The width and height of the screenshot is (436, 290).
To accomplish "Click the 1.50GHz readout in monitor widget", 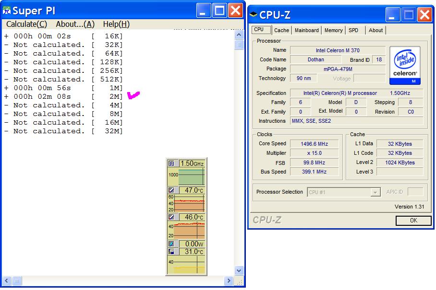I will (x=192, y=163).
